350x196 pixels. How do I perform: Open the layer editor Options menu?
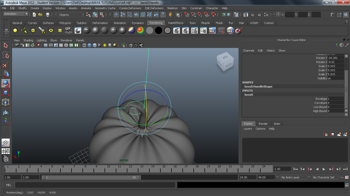tap(260, 129)
